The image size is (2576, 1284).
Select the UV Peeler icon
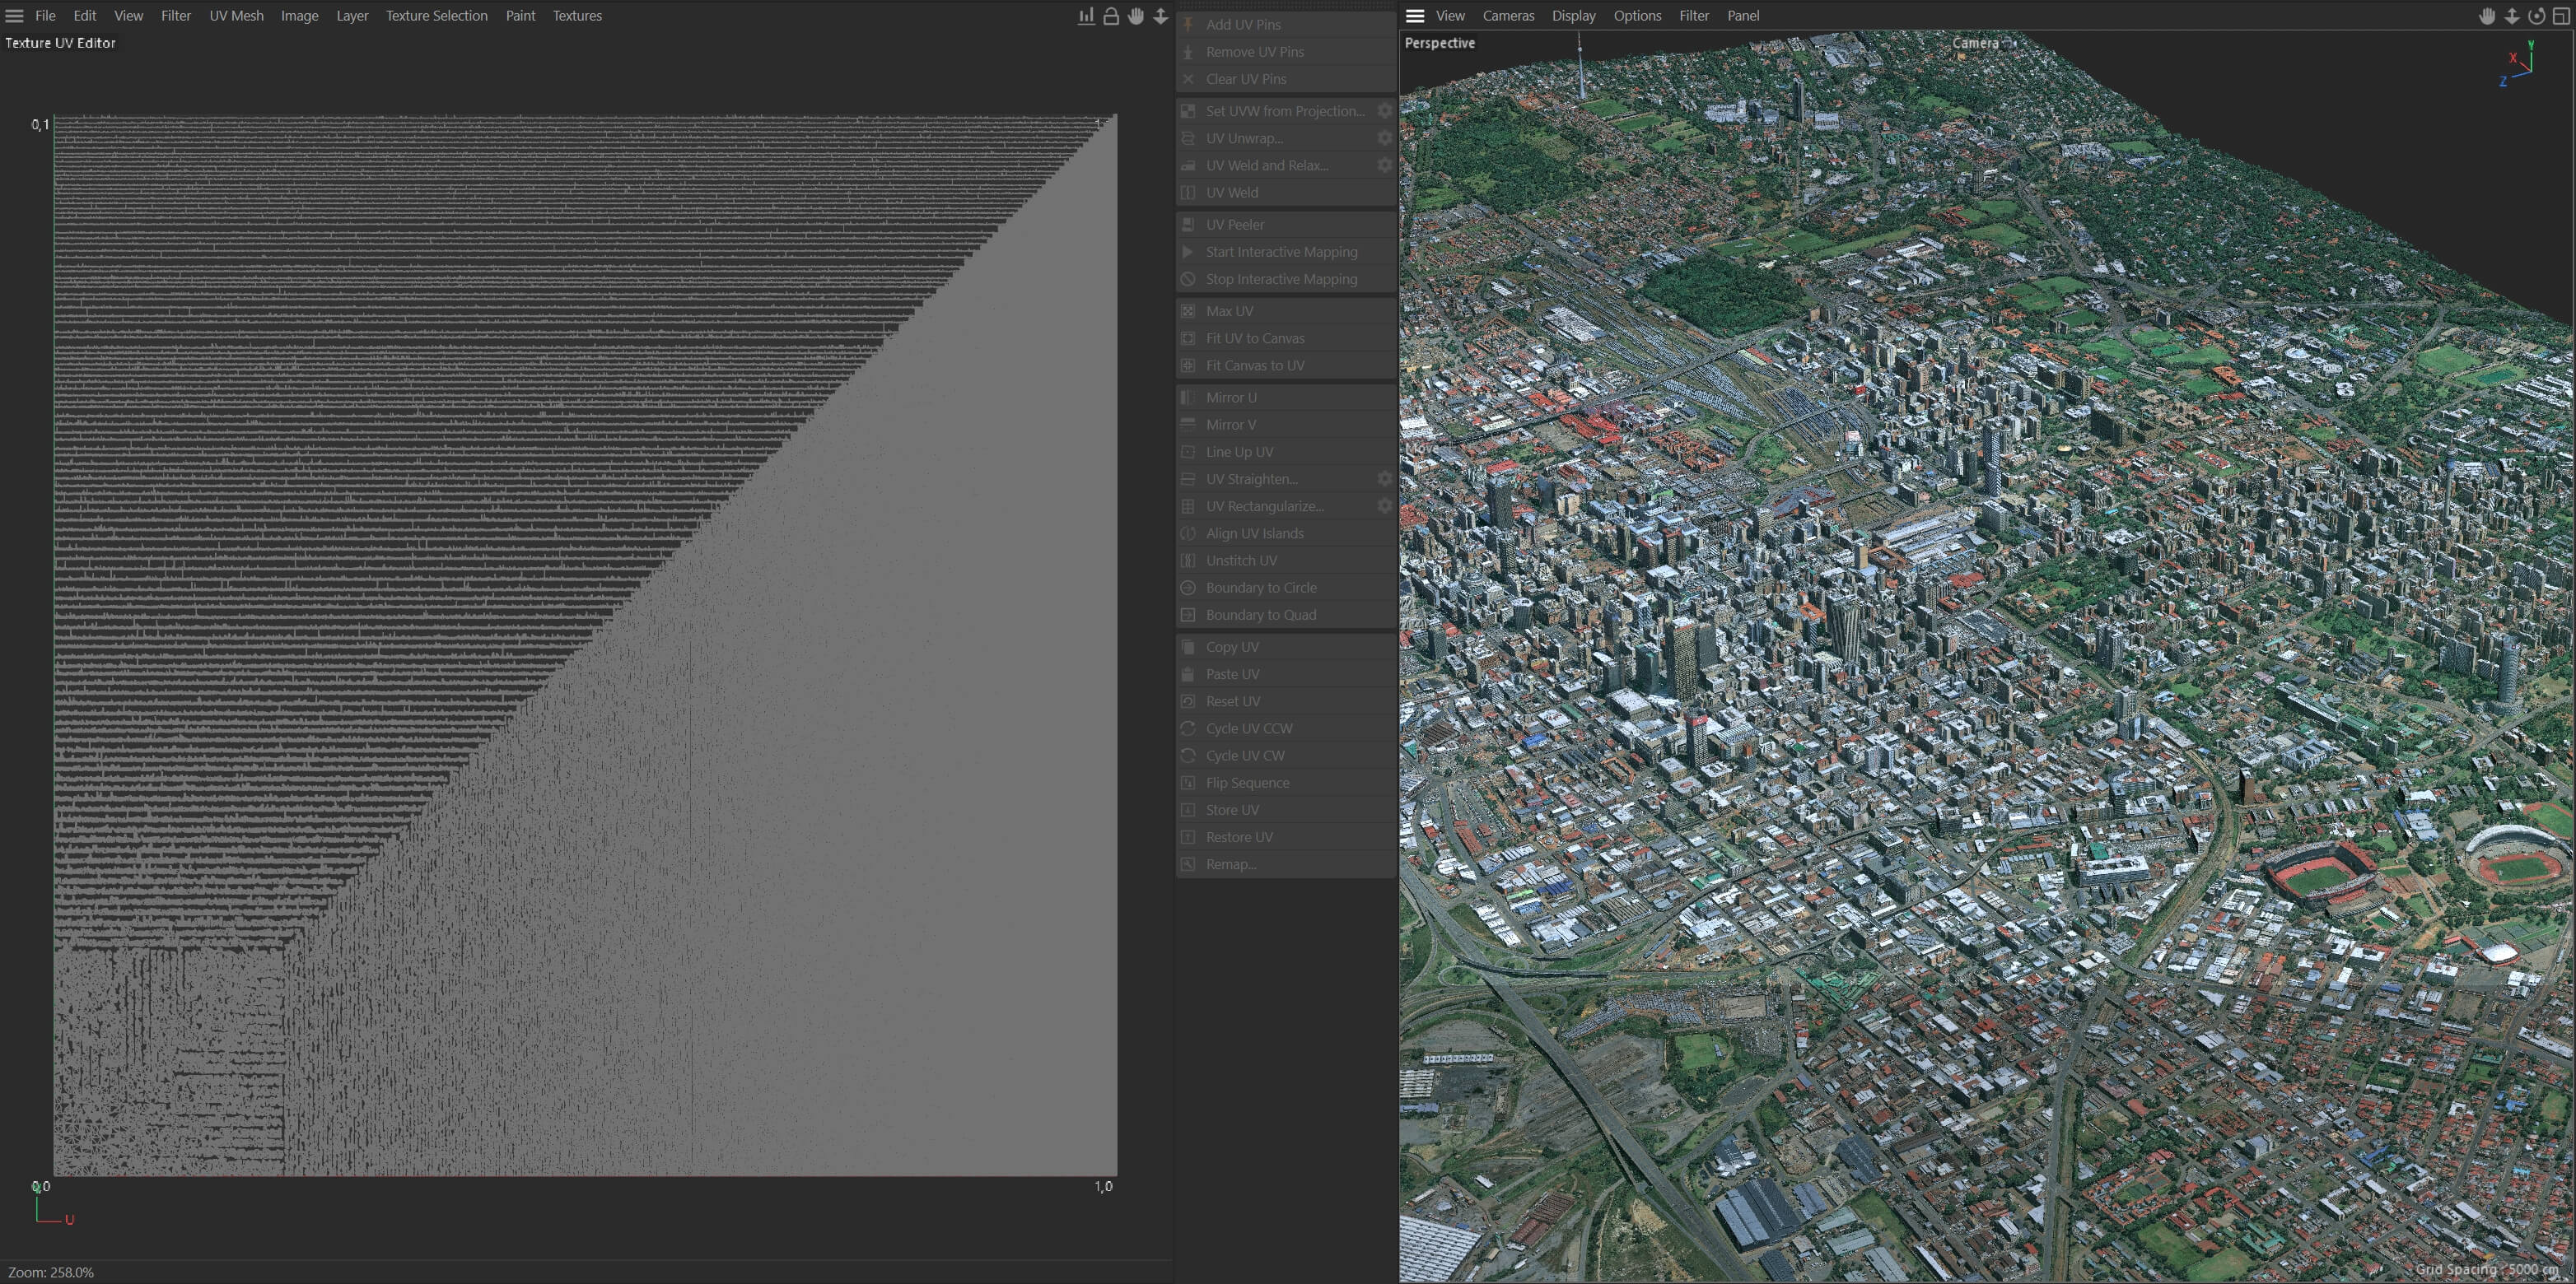(1188, 225)
